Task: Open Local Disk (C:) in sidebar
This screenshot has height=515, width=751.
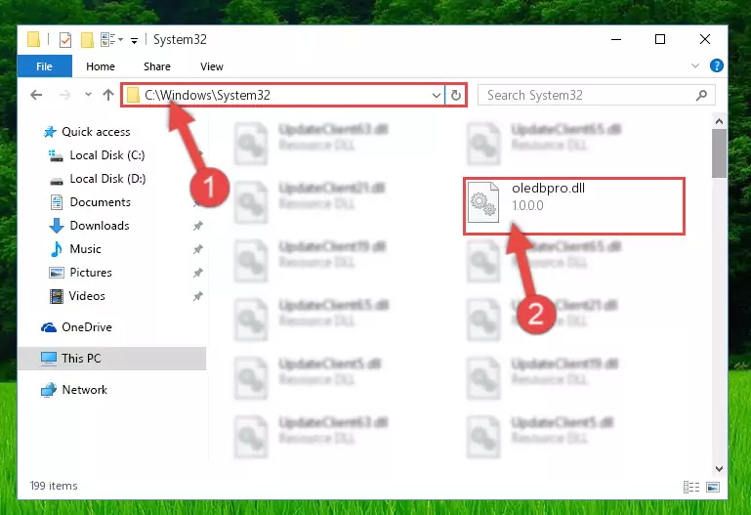Action: (106, 155)
